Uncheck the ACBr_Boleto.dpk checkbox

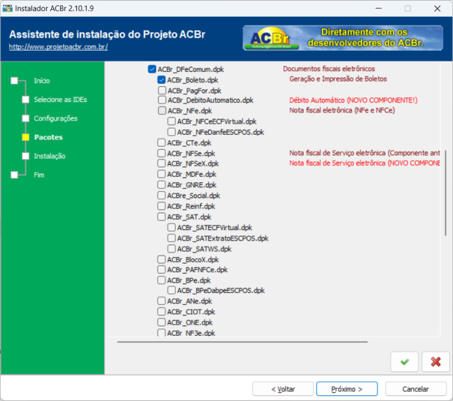(x=161, y=80)
